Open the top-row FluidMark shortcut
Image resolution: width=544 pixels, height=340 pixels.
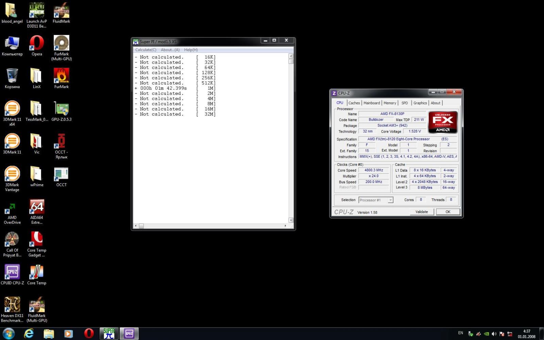[x=62, y=14]
